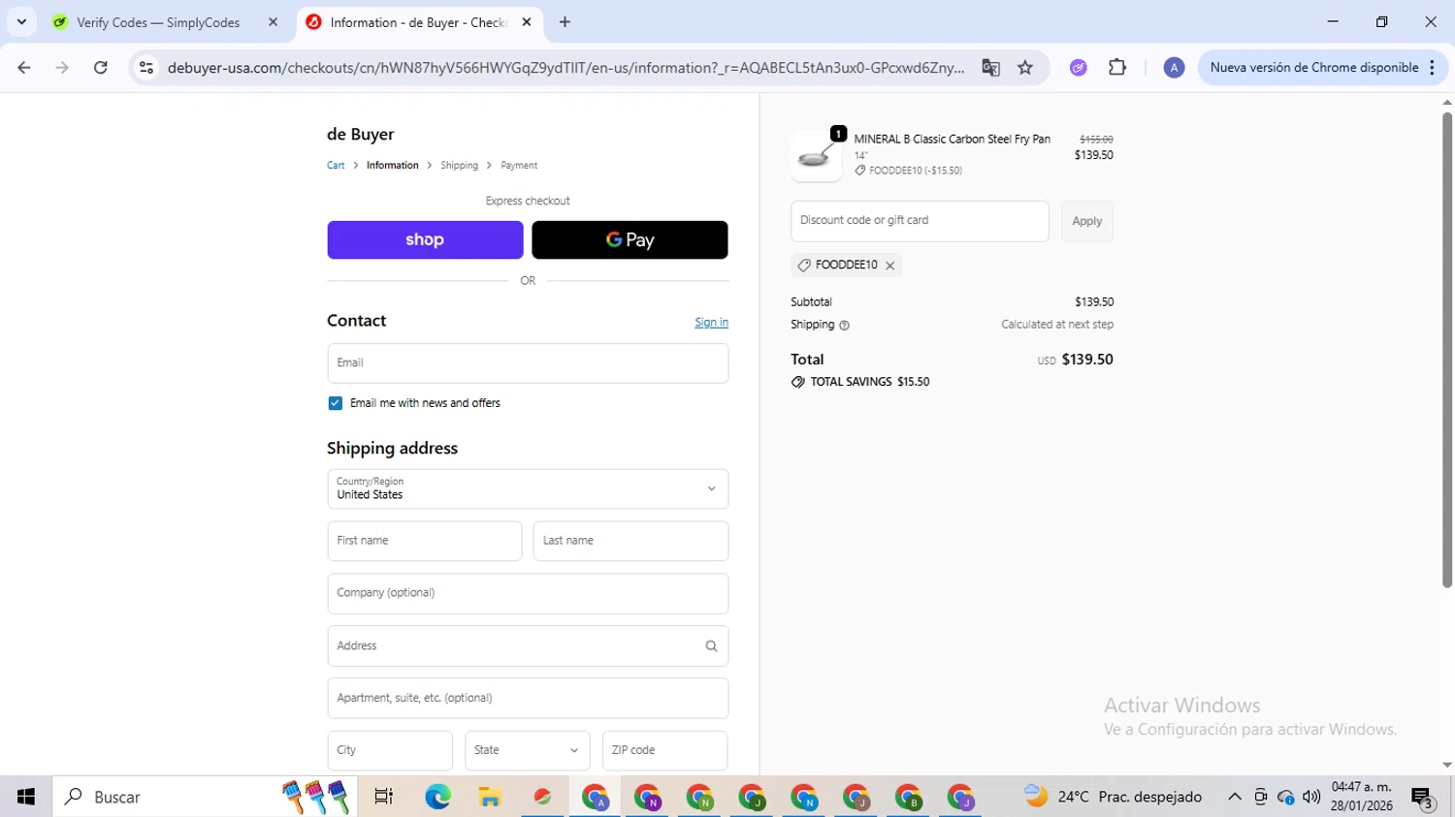Focus the Email input field
1455x817 pixels.
click(x=528, y=363)
